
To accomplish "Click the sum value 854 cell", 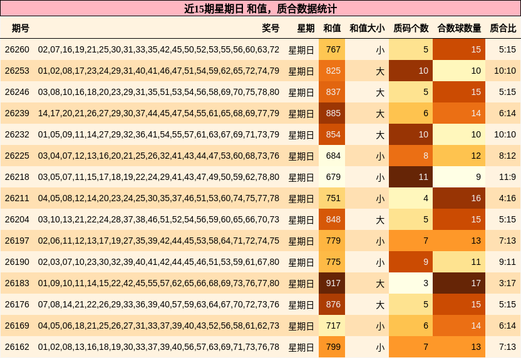I will click(332, 134).
